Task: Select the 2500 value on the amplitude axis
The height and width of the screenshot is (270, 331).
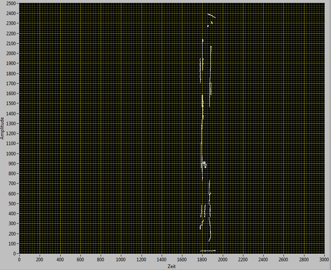Action: (x=11, y=4)
